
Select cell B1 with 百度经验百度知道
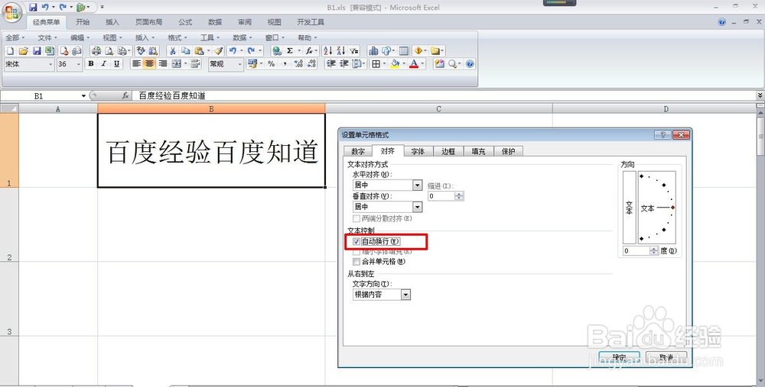pos(211,150)
